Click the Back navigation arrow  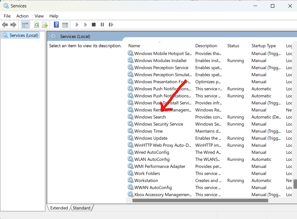click(5, 24)
